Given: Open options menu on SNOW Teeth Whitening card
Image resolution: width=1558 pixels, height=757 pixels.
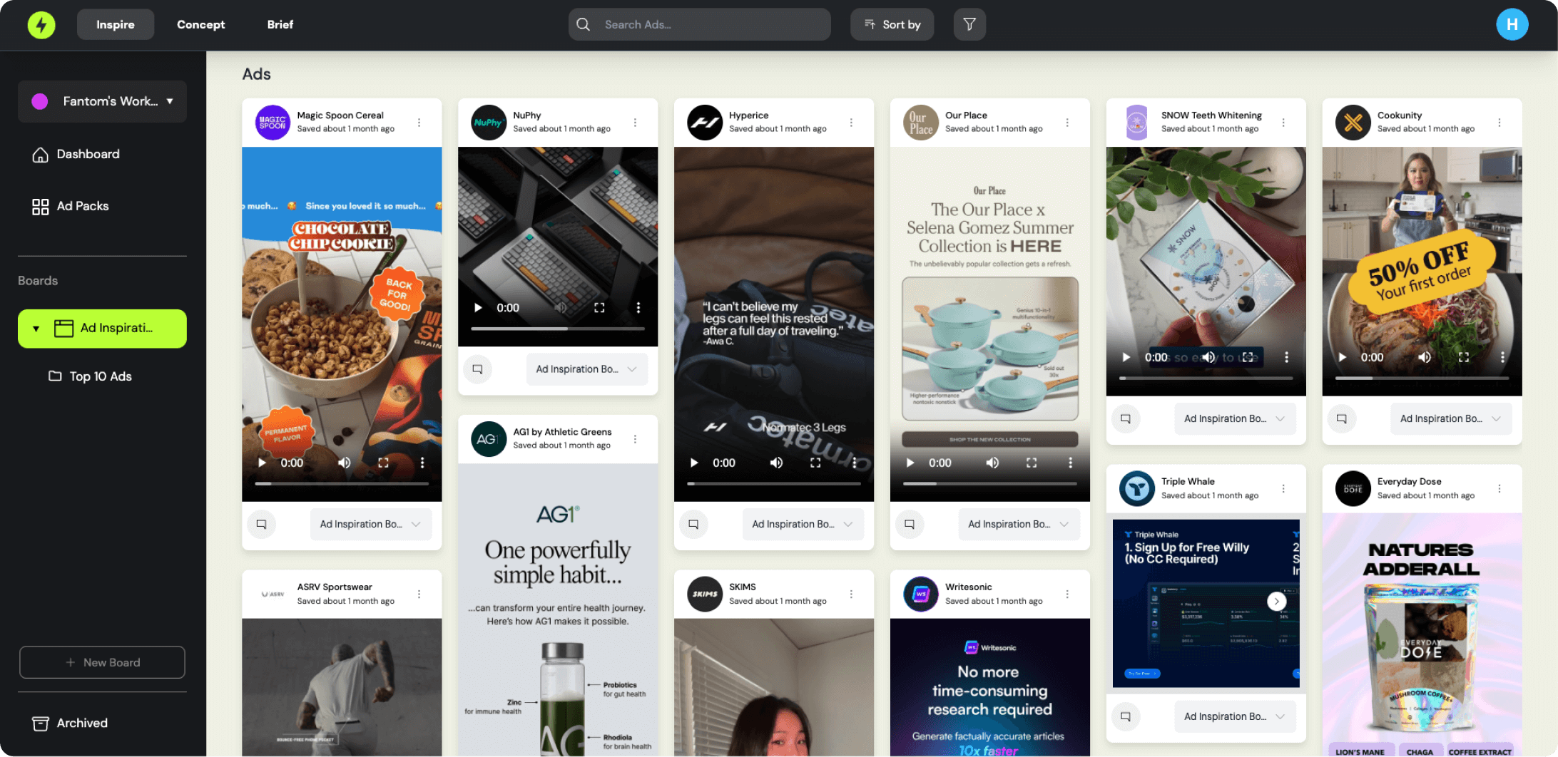Looking at the screenshot, I should [x=1283, y=123].
